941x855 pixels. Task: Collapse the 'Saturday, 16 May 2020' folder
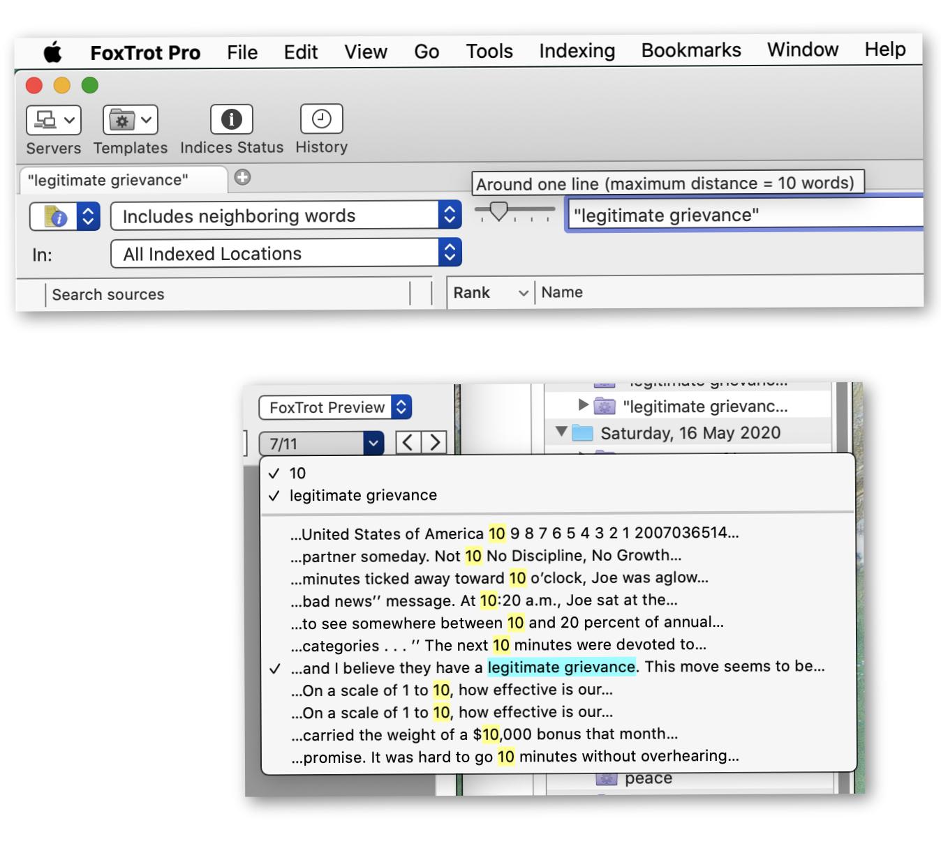pyautogui.click(x=561, y=432)
